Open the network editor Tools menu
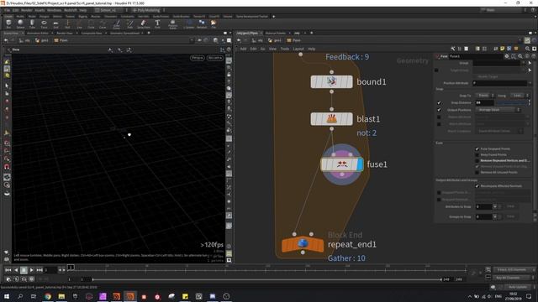 (285, 49)
